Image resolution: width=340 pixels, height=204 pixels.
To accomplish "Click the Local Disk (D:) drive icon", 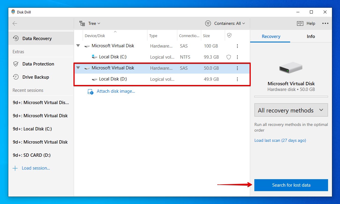I will [x=94, y=79].
